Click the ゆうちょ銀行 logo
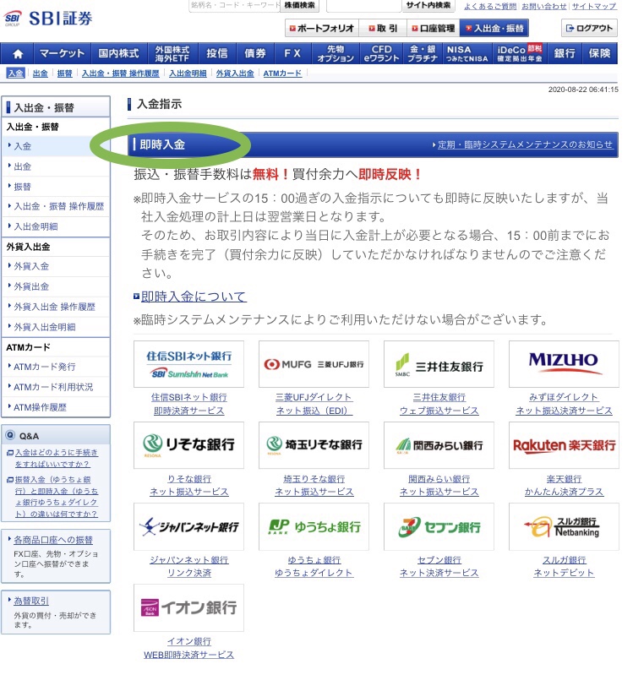This screenshot has height=675, width=633. click(x=314, y=526)
